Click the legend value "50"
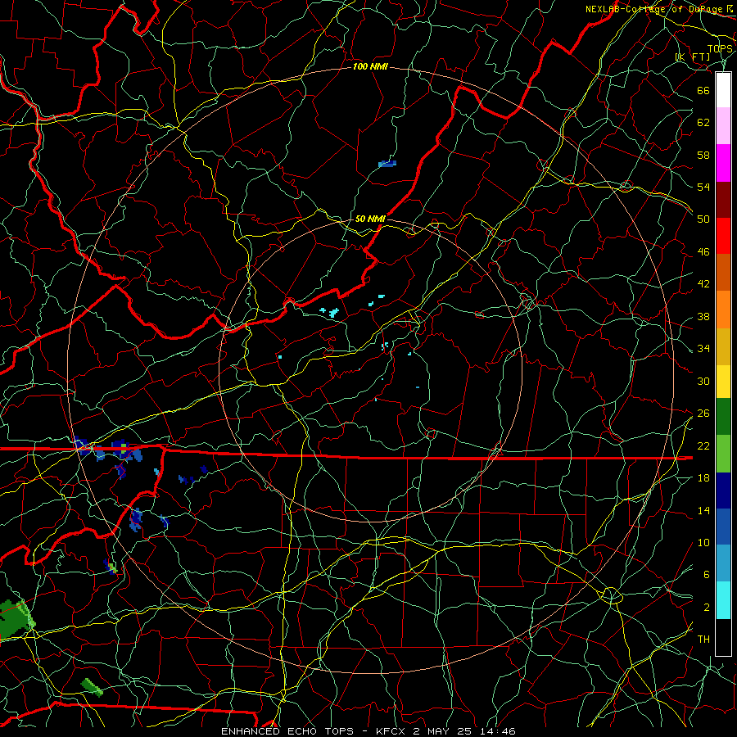Image resolution: width=737 pixels, height=737 pixels. click(x=703, y=219)
